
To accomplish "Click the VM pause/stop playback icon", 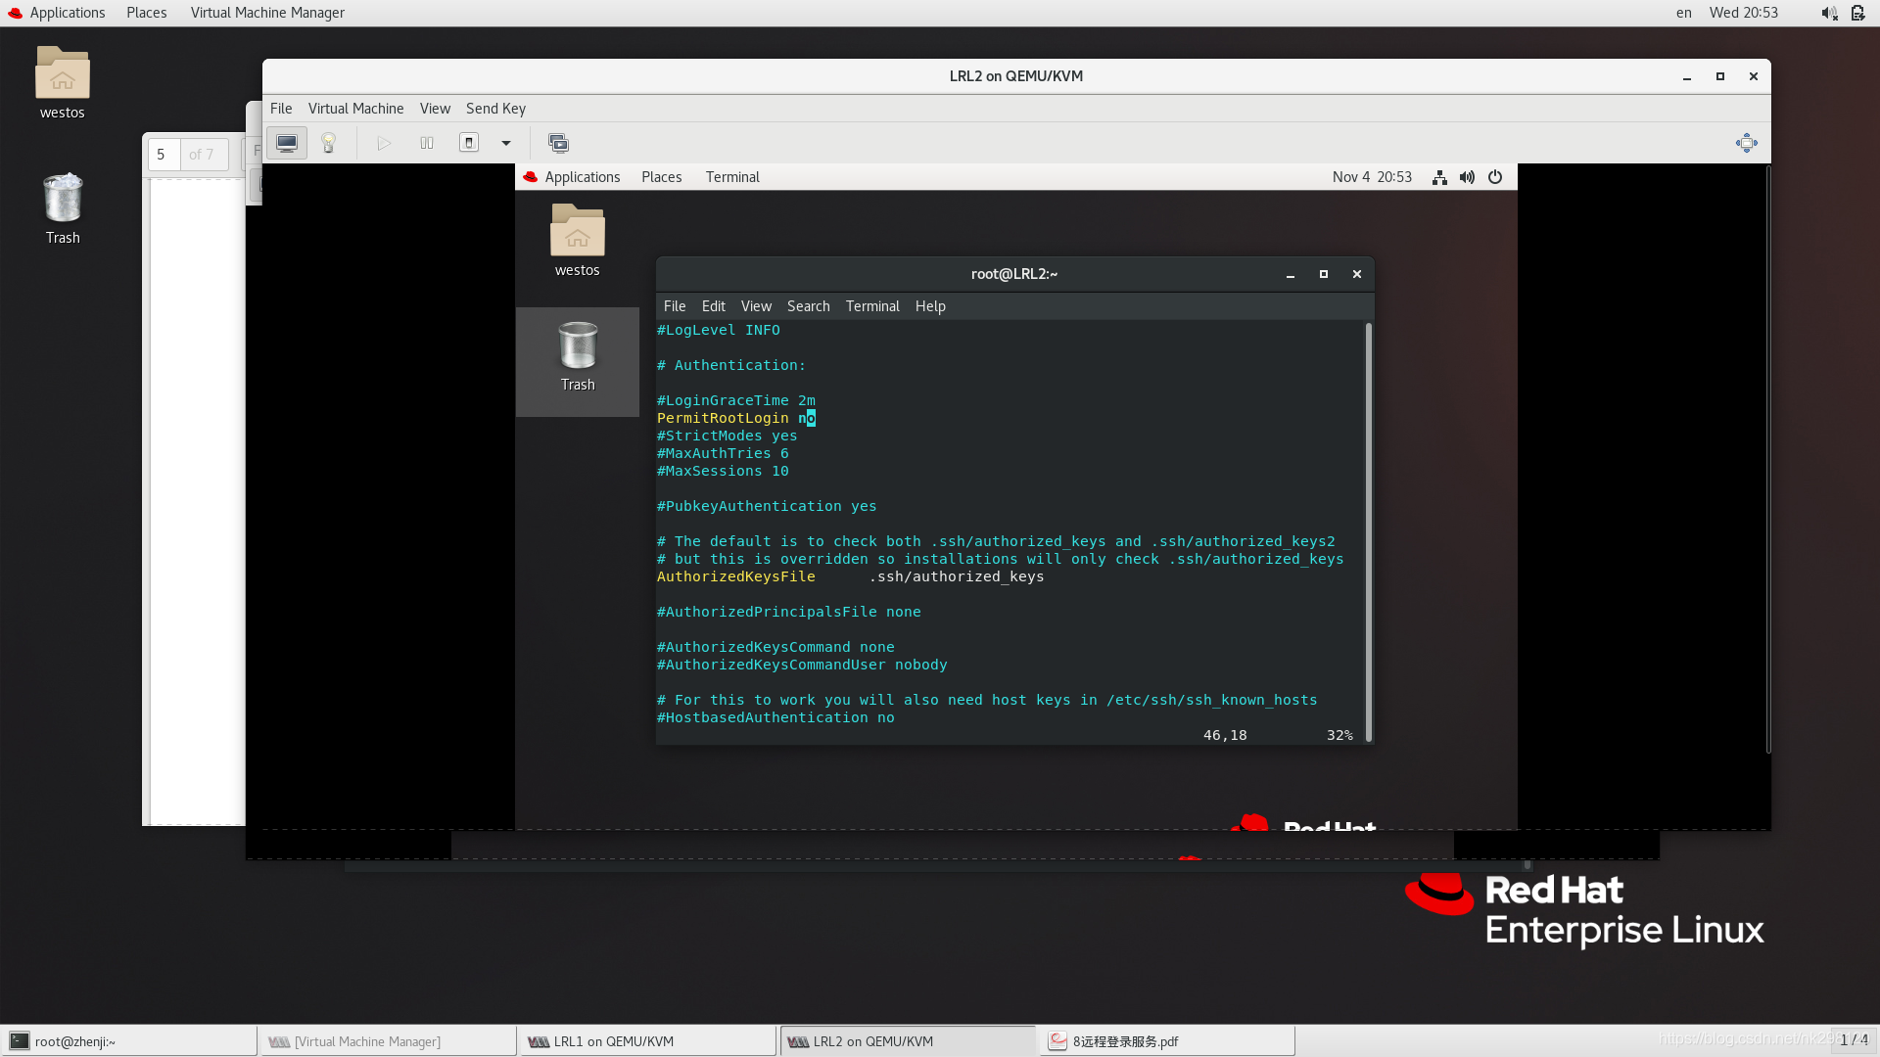I will 427,142.
